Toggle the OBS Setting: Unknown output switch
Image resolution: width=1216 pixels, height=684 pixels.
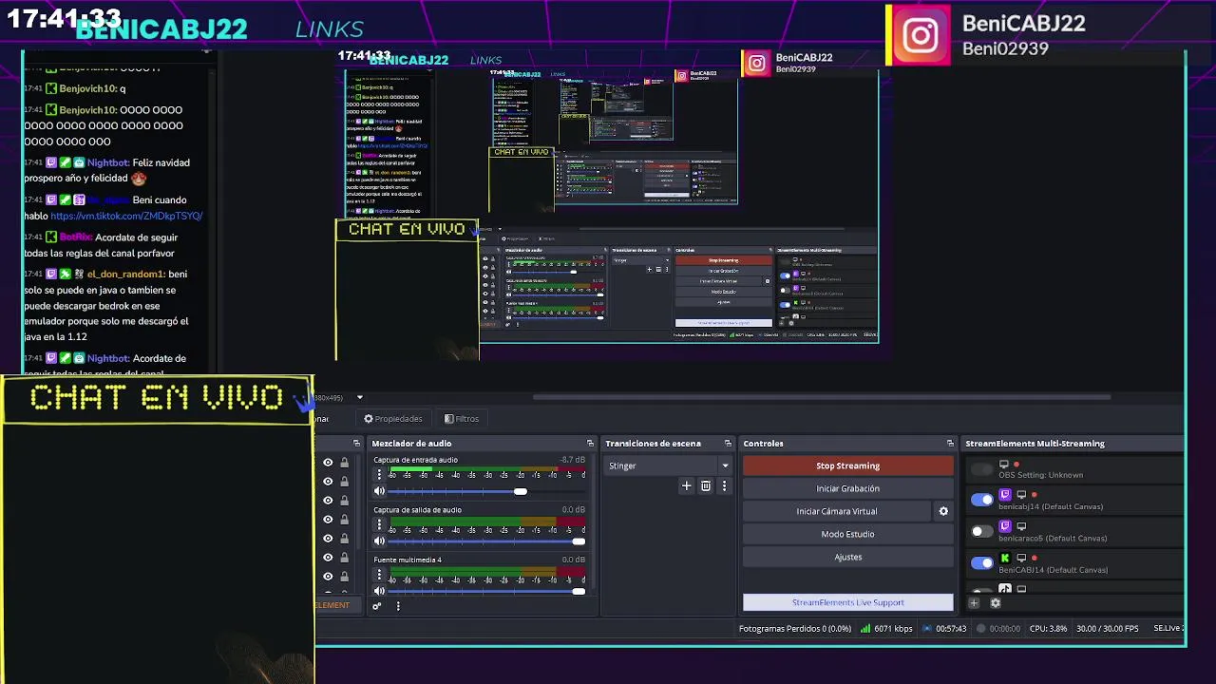[x=981, y=468]
